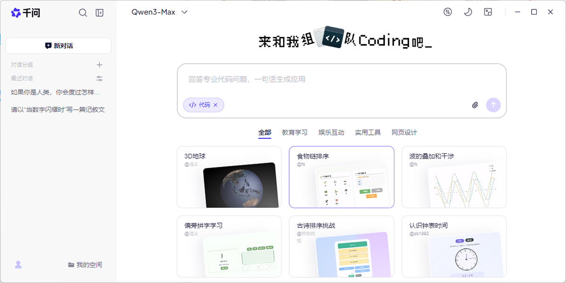566x283 pixels.
Task: Collapse the sidebar panel icon
Action: [100, 13]
